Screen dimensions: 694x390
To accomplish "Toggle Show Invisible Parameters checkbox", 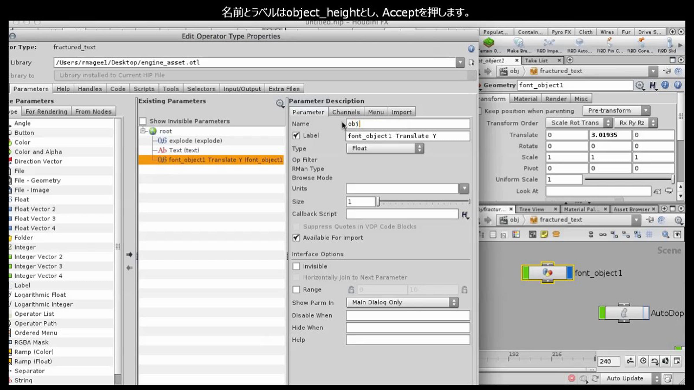I will pos(143,121).
